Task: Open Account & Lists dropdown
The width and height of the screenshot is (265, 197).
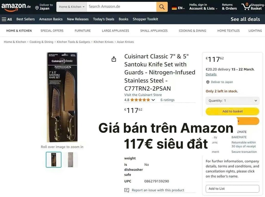Action: pos(203,7)
